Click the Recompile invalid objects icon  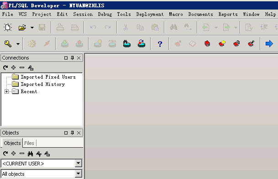[142, 44]
